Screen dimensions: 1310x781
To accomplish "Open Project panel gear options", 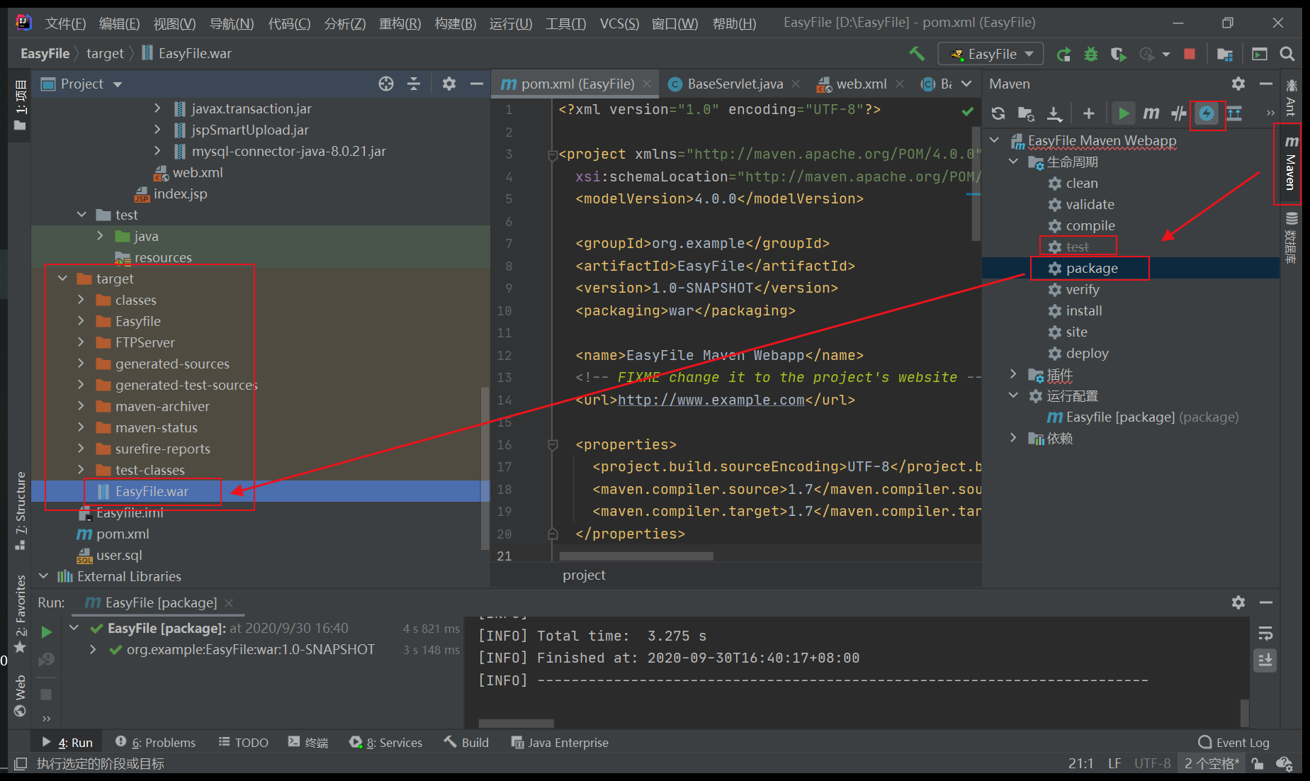I will [x=449, y=84].
